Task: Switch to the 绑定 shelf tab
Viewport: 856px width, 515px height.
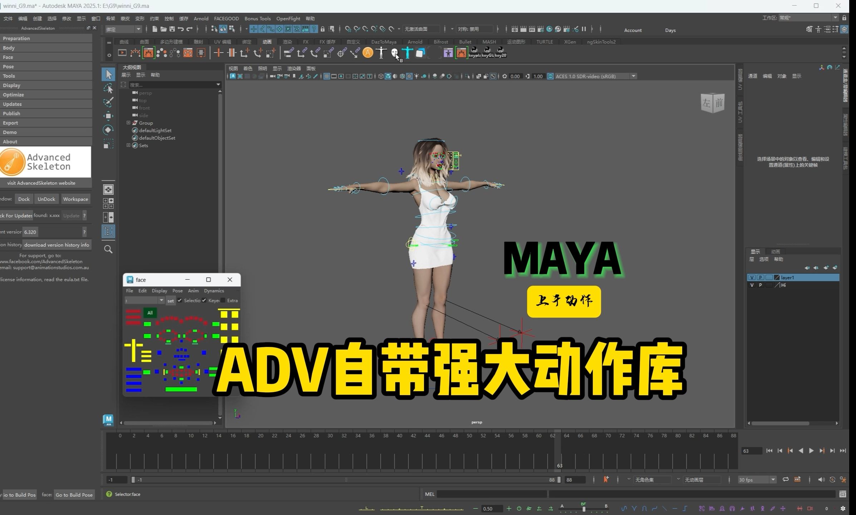Action: click(x=247, y=42)
